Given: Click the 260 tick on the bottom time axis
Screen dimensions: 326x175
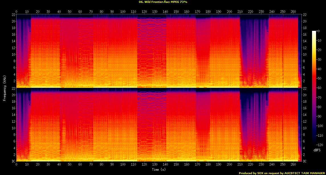Looking at the screenshot, I should tap(293, 165).
